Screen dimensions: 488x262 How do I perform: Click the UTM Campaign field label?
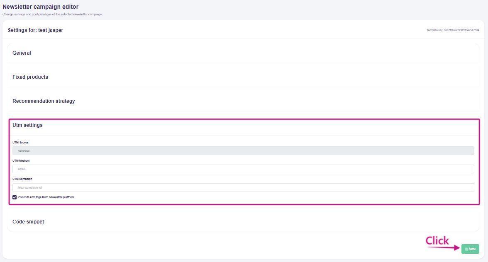pyautogui.click(x=22, y=179)
